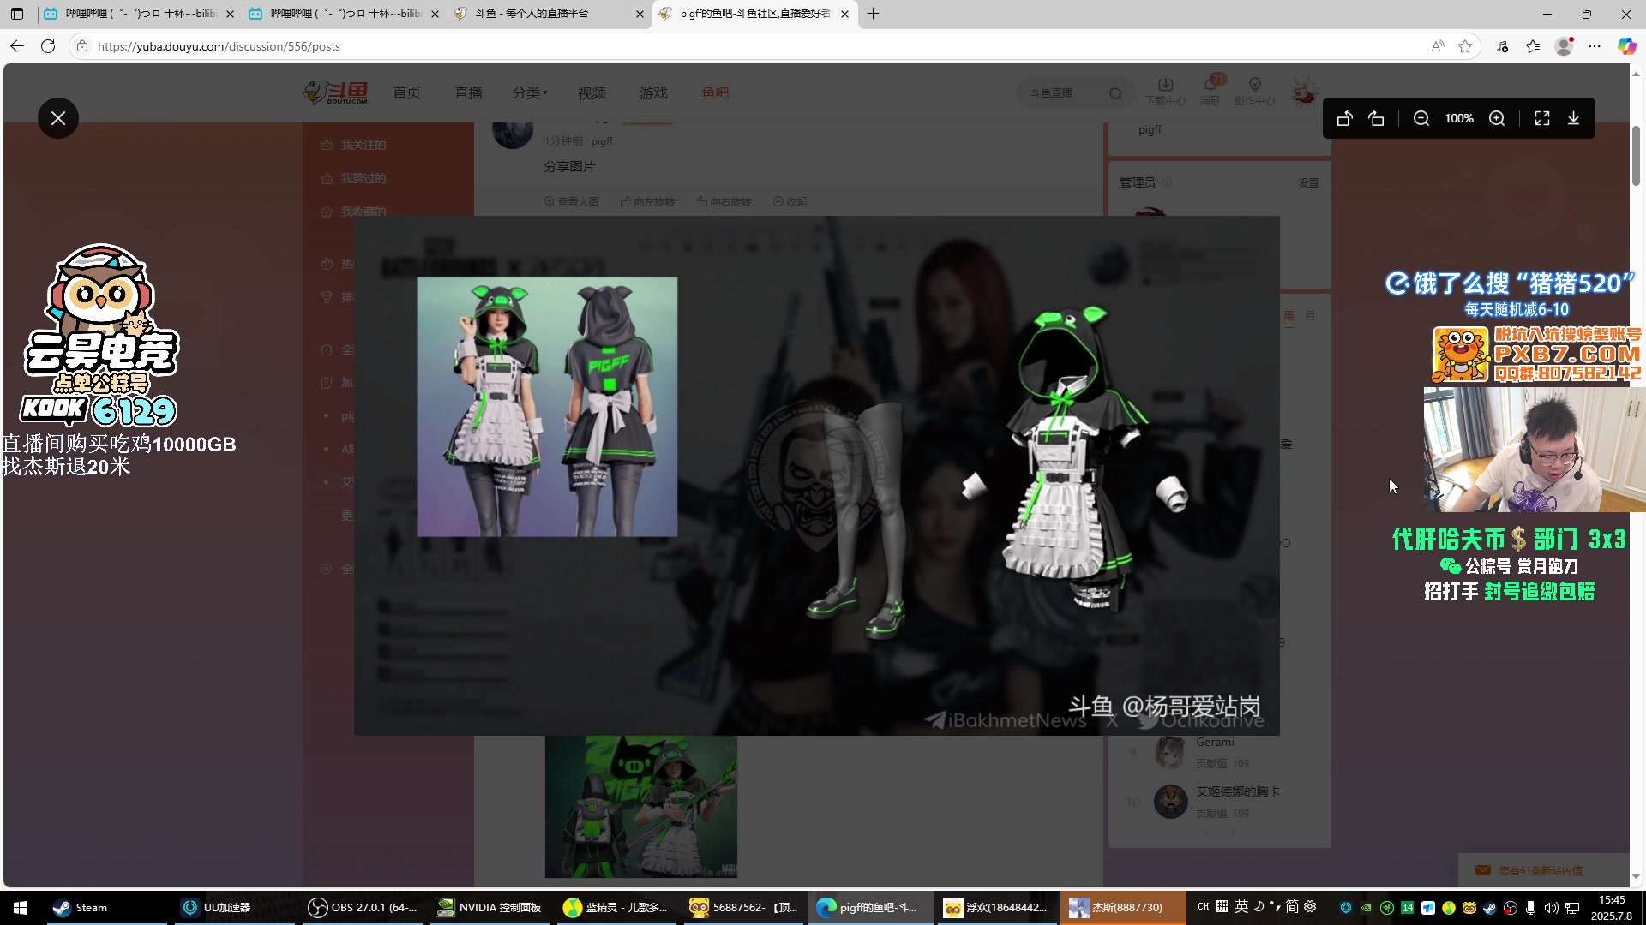Click the enlarged maid outfit image
The height and width of the screenshot is (925, 1646).
click(x=816, y=475)
